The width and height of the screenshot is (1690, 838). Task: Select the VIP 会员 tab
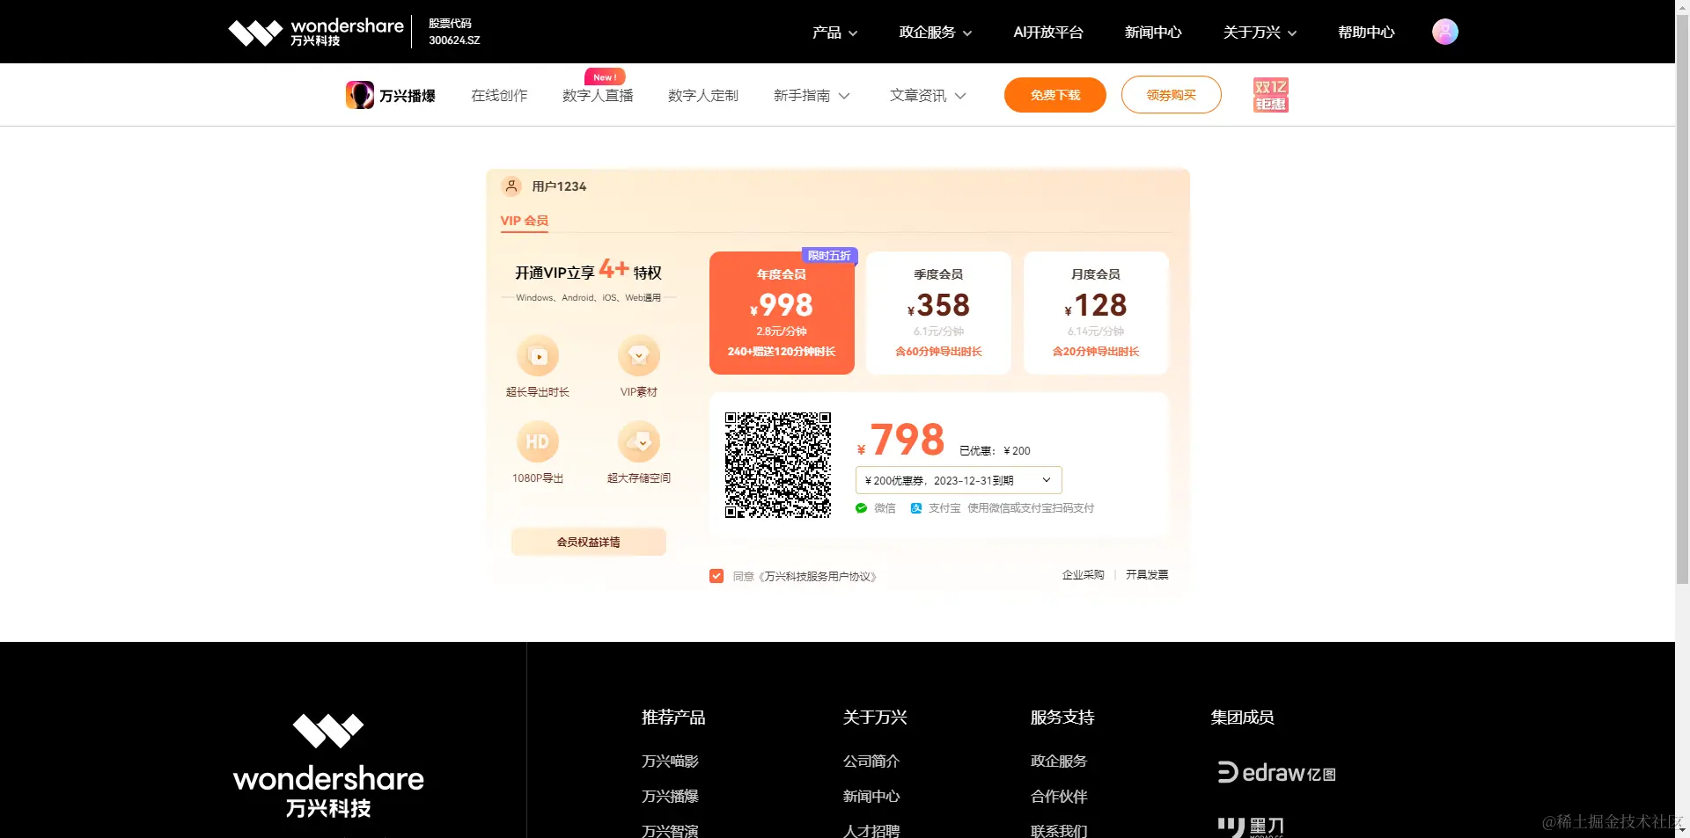[x=525, y=221]
